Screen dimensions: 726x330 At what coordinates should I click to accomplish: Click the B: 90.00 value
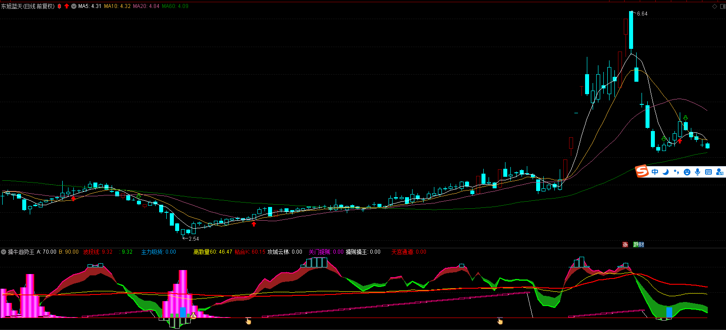tap(69, 252)
